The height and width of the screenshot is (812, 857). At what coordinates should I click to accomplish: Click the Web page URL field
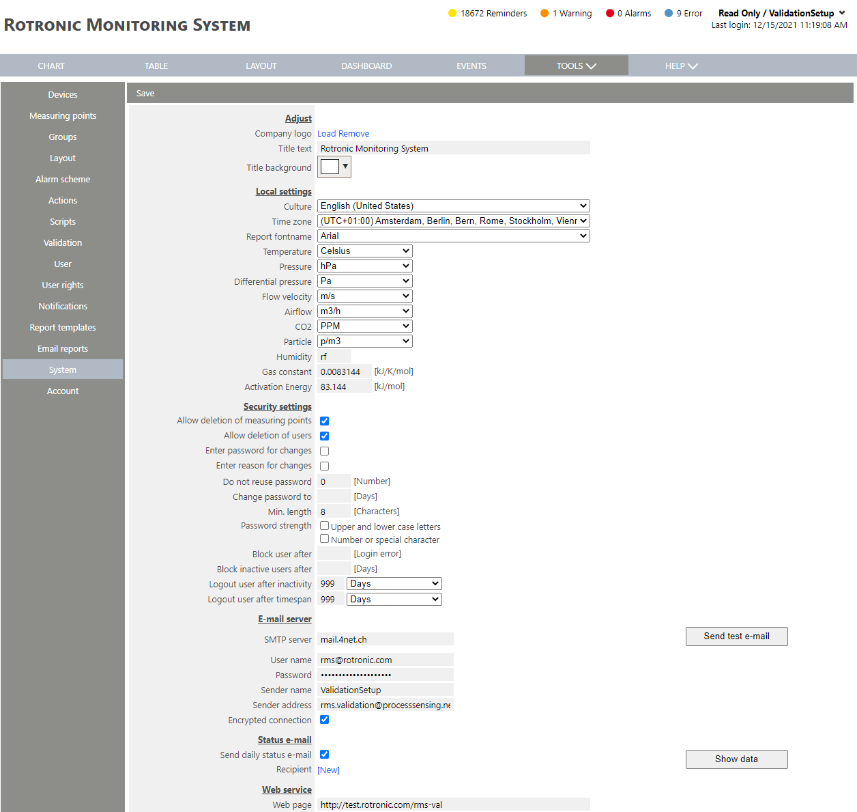tap(454, 804)
